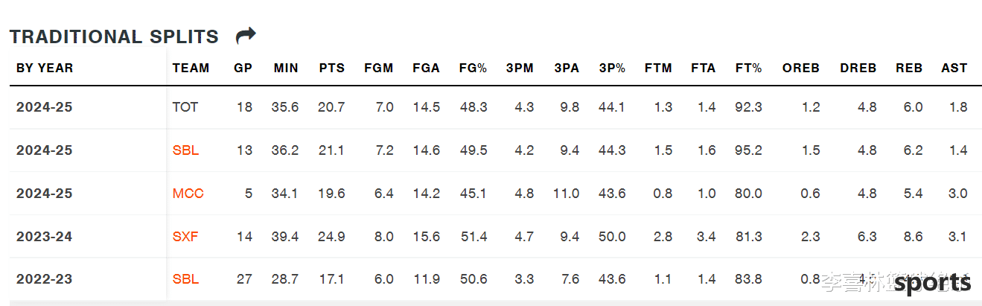Click the share arrow icon beside Traditional Splits
Viewport: 982px width, 306px height.
[246, 35]
